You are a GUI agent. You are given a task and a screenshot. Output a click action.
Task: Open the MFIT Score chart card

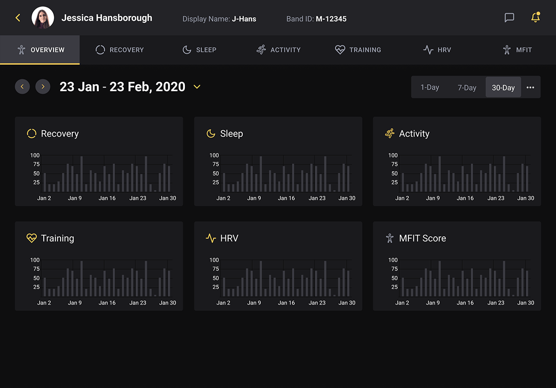(457, 266)
